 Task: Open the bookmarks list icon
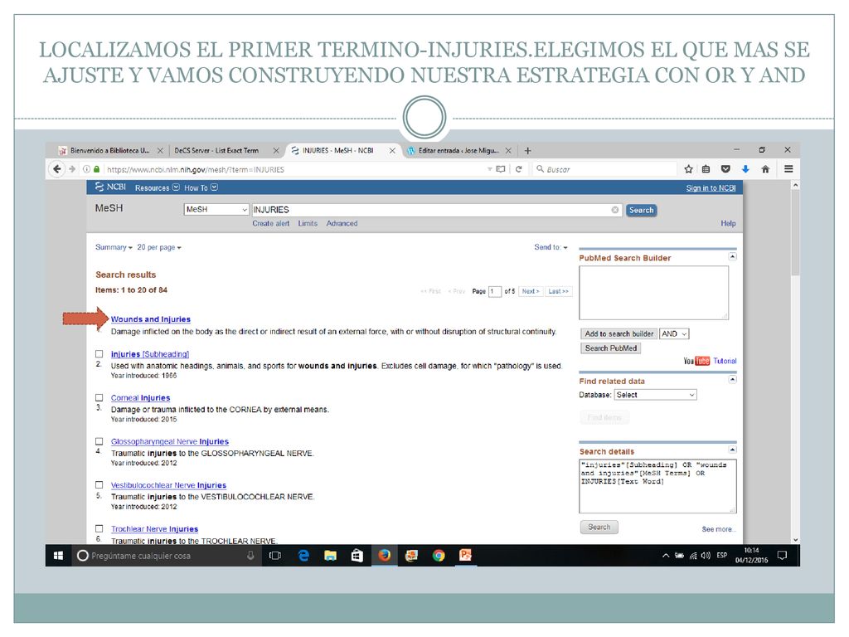(x=706, y=169)
